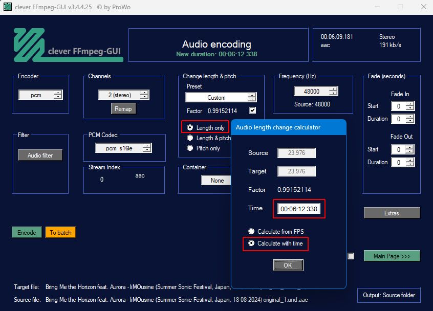Viewport: 433px width, 311px height.
Task: Open the Audio filter dialog
Action: point(40,155)
